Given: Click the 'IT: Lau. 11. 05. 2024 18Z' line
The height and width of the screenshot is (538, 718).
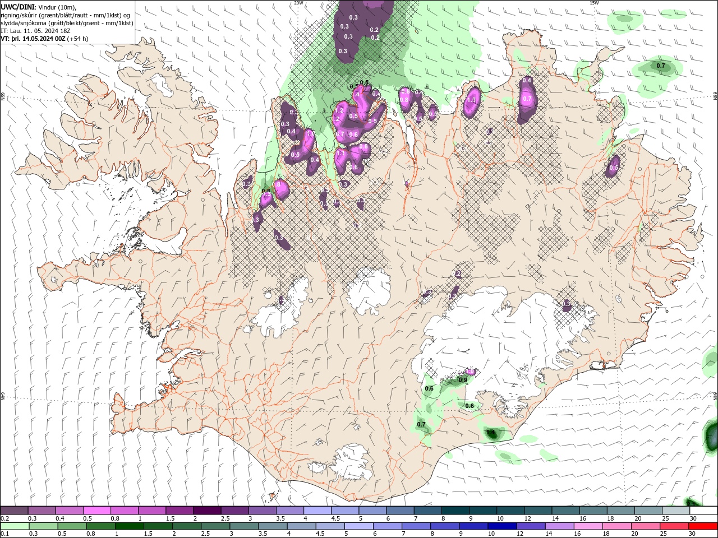Looking at the screenshot, I should click(35, 31).
